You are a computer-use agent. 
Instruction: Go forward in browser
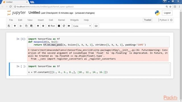point(7,7)
